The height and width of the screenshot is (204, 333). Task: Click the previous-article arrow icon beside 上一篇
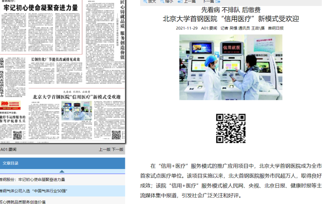[180, 1]
